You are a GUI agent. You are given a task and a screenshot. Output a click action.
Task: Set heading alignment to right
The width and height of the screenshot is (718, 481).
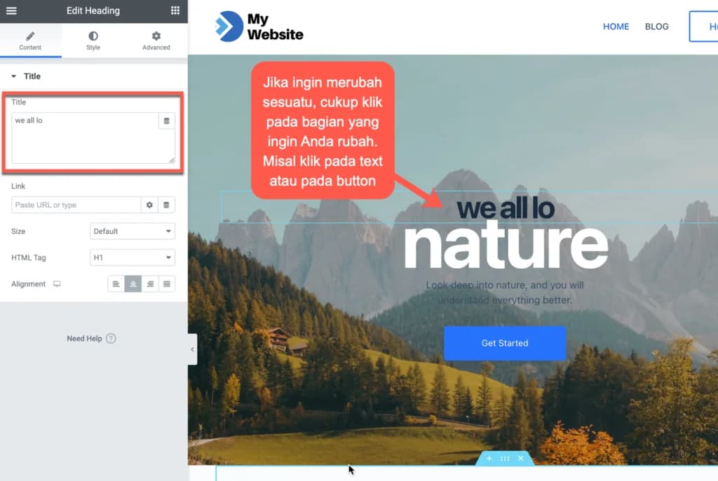tap(149, 284)
